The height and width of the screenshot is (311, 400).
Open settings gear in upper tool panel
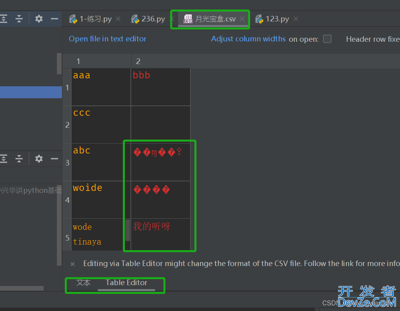coord(39,19)
